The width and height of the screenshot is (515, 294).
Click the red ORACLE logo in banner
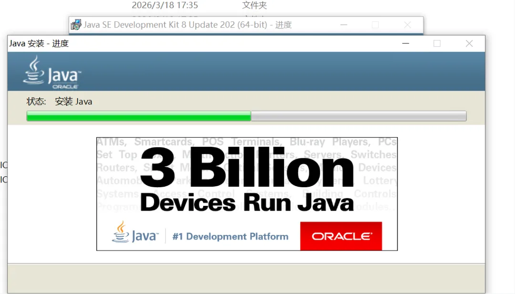(x=341, y=236)
